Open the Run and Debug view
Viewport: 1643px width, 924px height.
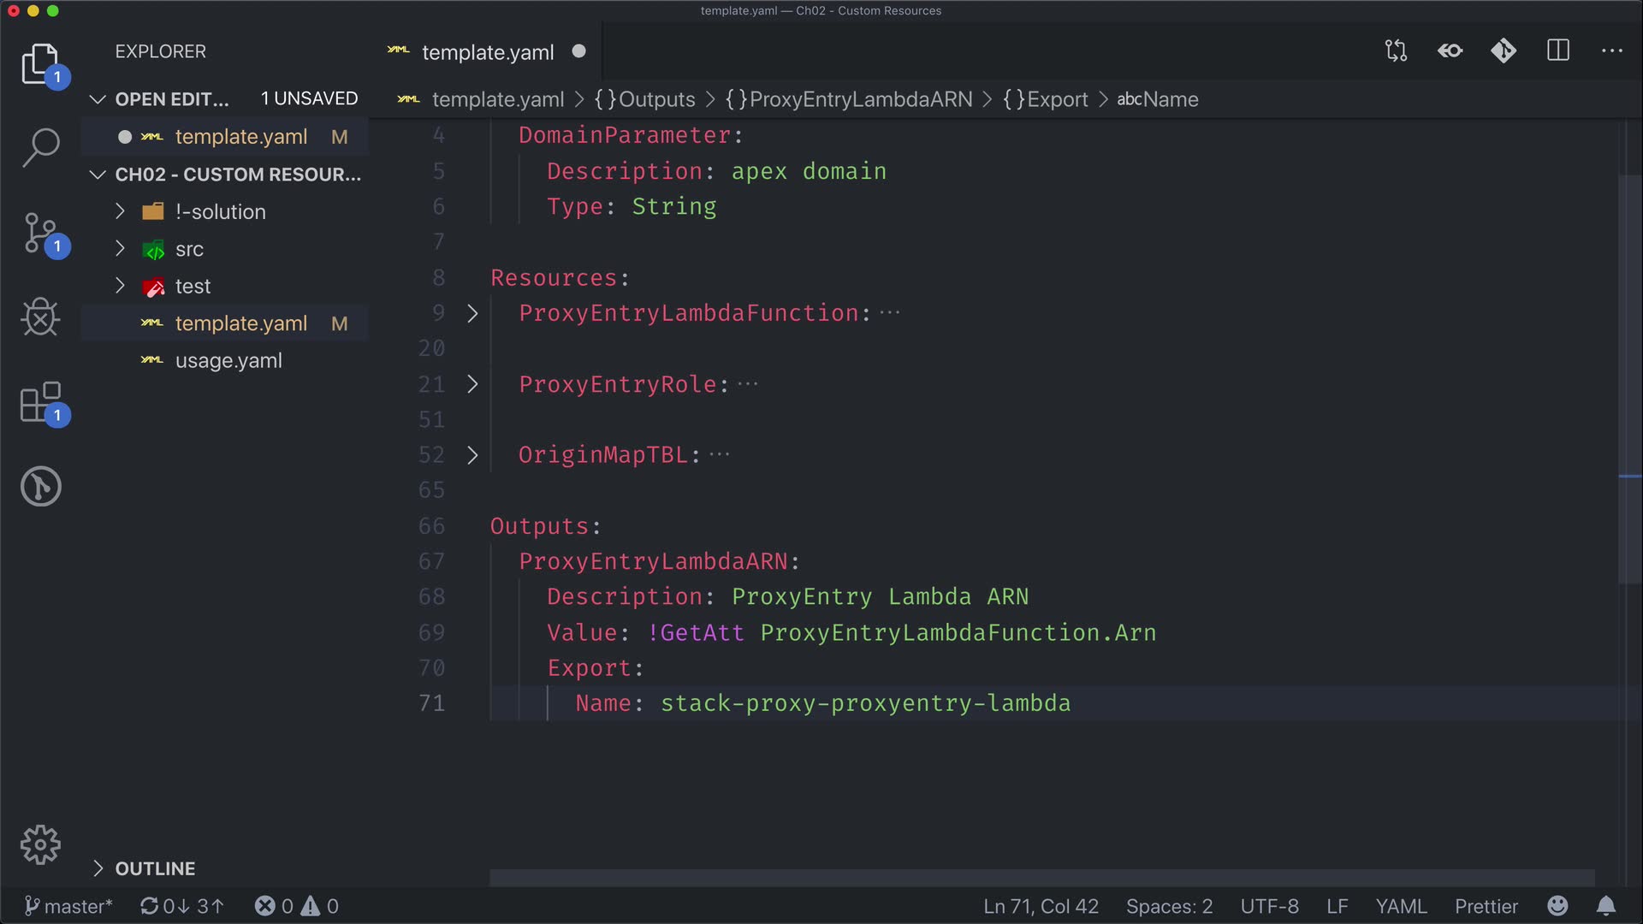[x=40, y=317]
